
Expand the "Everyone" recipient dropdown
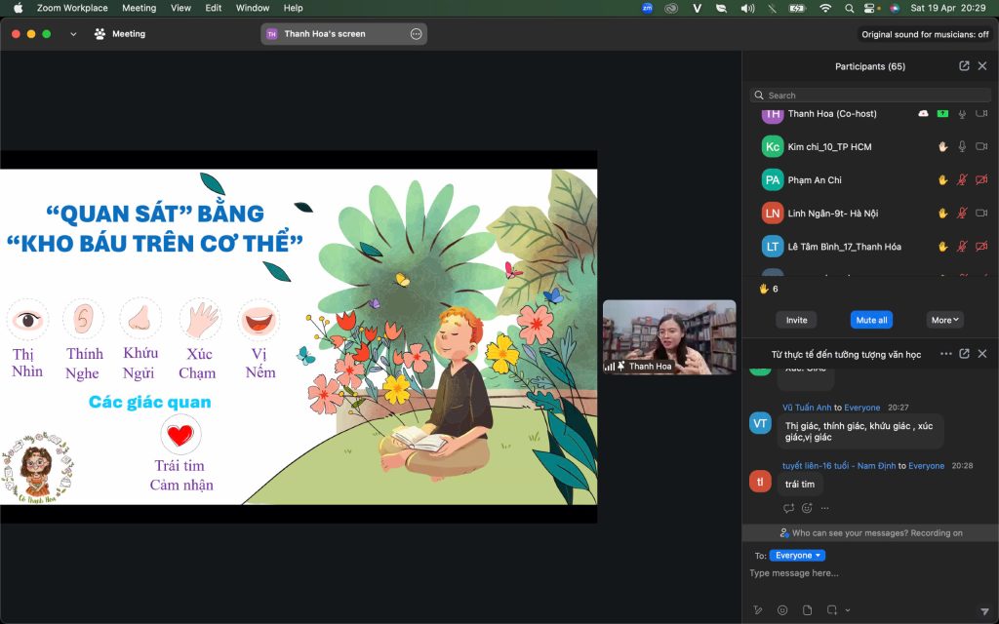coord(797,556)
